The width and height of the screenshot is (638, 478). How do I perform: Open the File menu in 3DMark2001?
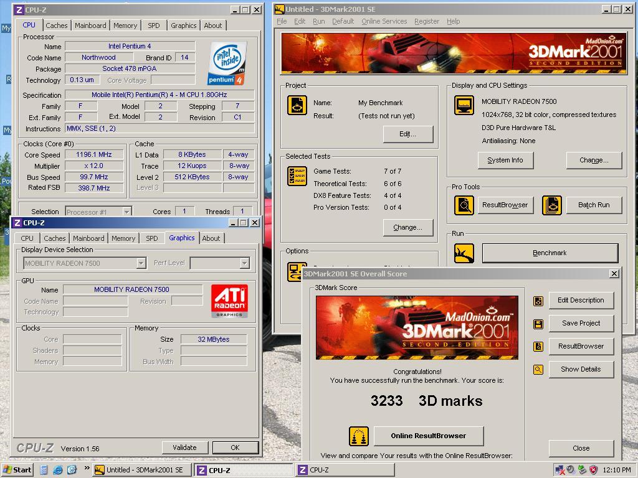pos(282,21)
